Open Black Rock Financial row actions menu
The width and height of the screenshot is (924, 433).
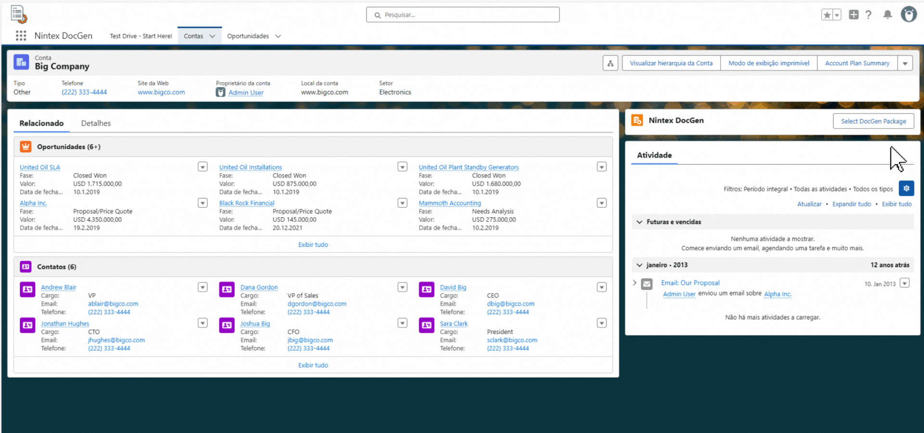[402, 203]
